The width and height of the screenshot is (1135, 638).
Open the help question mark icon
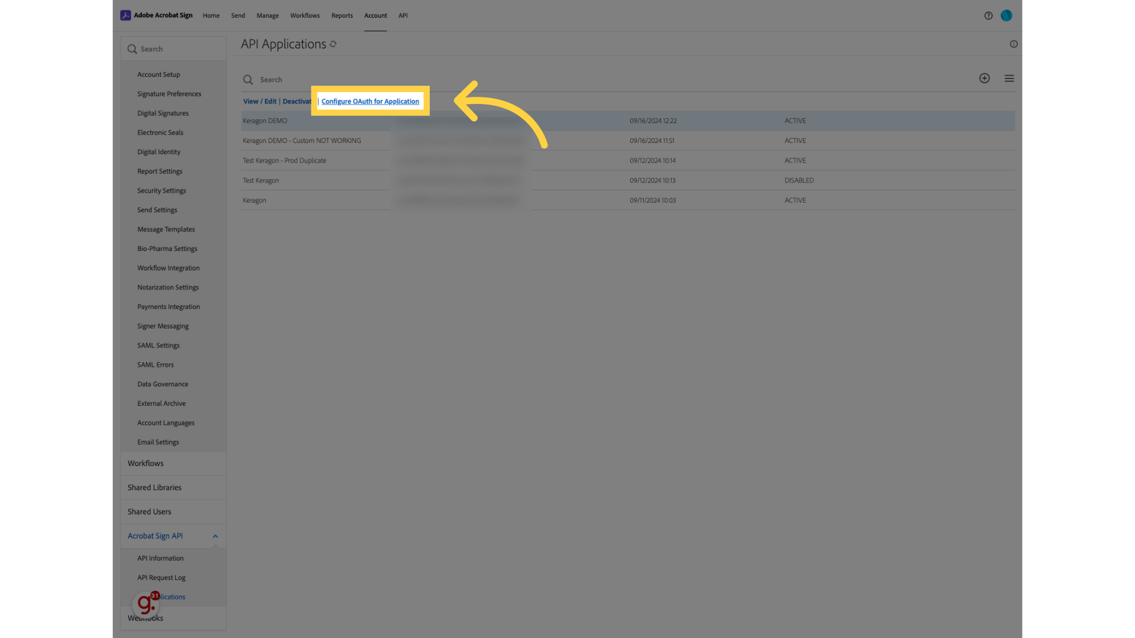coord(988,16)
